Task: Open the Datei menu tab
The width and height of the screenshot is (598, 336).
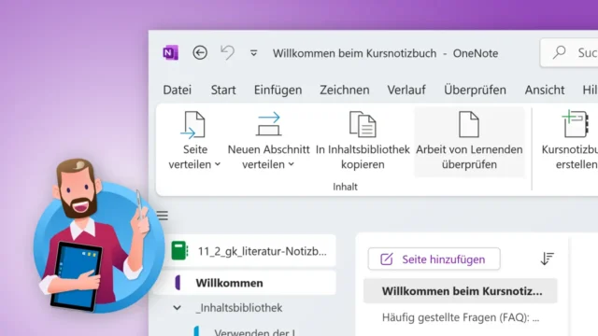Action: 178,90
